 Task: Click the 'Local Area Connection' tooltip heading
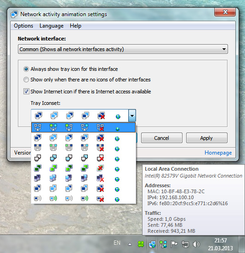[171, 169]
